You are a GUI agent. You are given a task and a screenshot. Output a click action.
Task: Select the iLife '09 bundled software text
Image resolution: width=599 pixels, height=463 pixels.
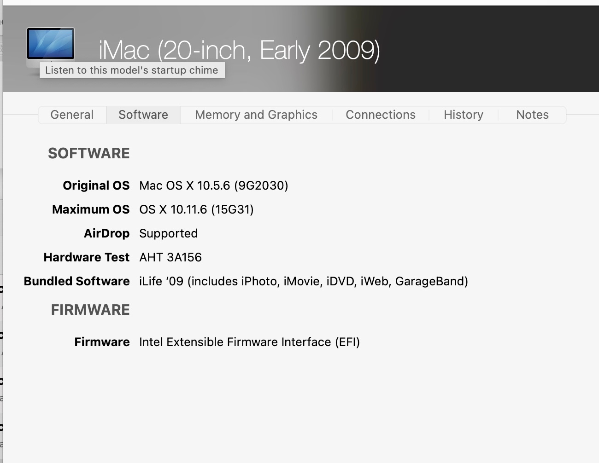pos(303,281)
